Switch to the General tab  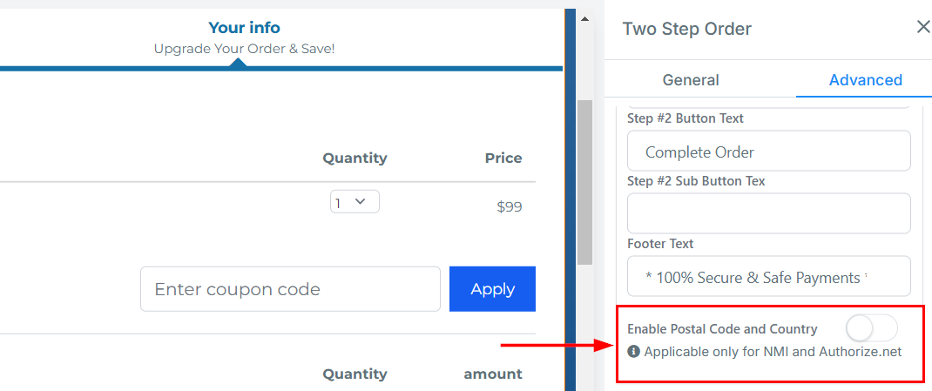click(691, 80)
